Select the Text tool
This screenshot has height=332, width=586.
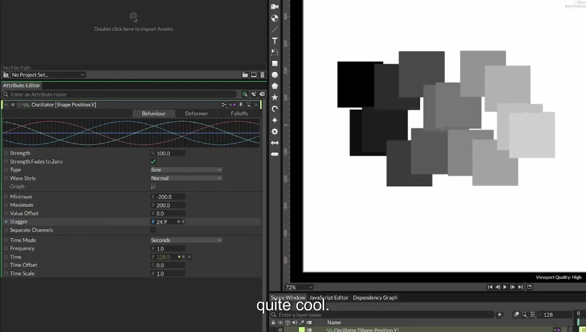coord(275,41)
